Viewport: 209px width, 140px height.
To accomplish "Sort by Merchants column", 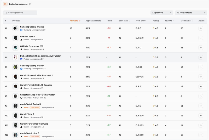I will tap(187, 21).
